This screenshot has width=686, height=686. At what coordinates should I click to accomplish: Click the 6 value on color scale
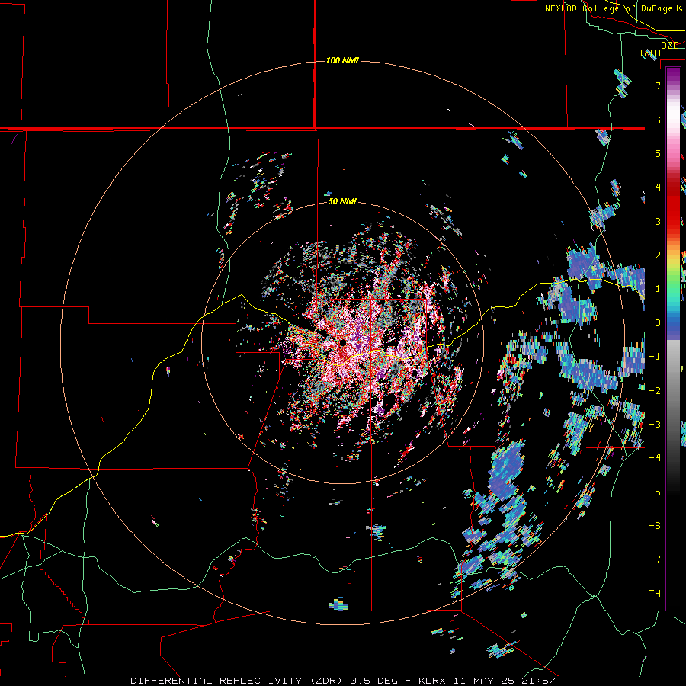(658, 120)
